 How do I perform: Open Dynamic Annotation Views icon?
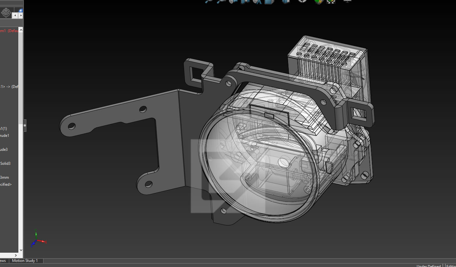click(257, 2)
